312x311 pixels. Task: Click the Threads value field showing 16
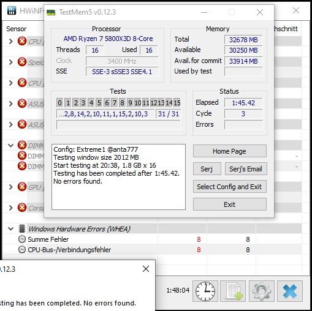(94, 50)
